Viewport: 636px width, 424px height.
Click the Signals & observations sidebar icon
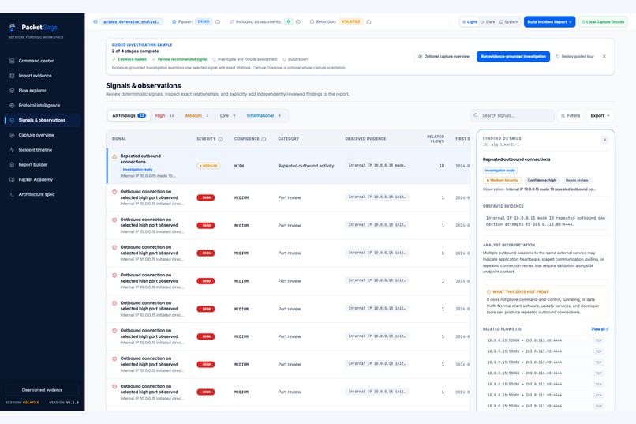click(12, 120)
